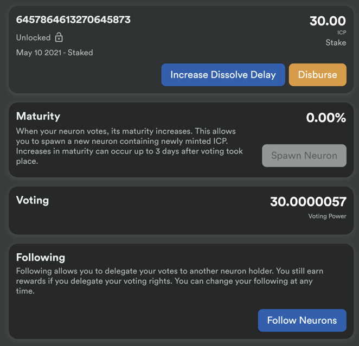The image size is (359, 346).
Task: Click the greyed-out Spawn Neuron button
Action: click(x=304, y=156)
